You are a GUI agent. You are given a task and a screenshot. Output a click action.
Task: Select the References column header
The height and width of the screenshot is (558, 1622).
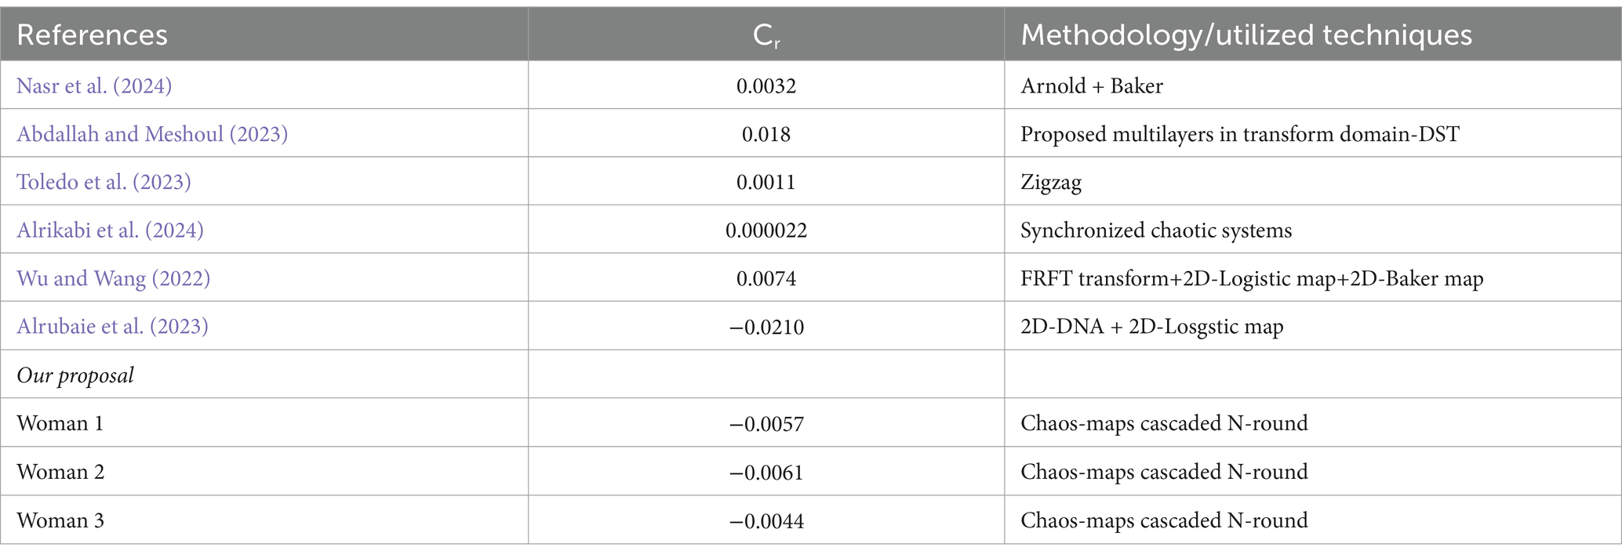pyautogui.click(x=92, y=35)
